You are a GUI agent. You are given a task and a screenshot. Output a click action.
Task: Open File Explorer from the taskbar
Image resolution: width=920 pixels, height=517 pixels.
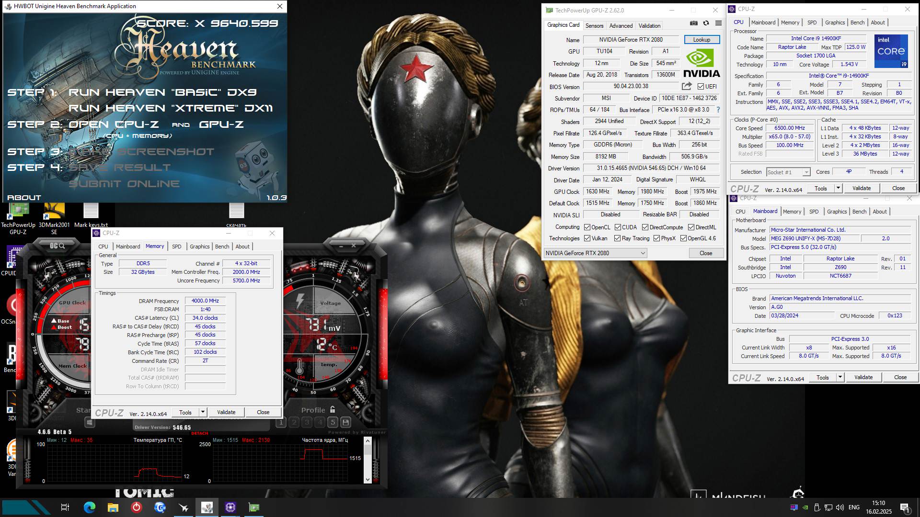[113, 507]
